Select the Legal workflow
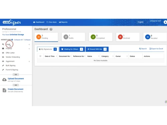The height and width of the screenshot is (125, 167). [8, 44]
